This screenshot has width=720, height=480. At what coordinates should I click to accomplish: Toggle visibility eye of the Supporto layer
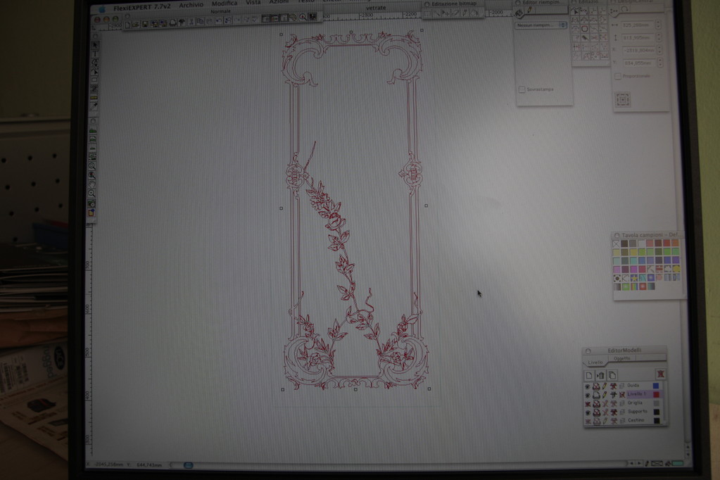[x=587, y=413]
